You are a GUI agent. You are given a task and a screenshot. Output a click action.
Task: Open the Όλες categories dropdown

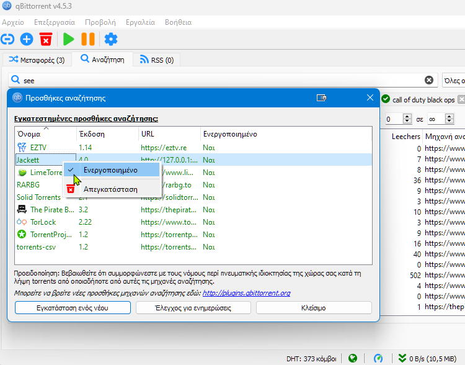[453, 81]
